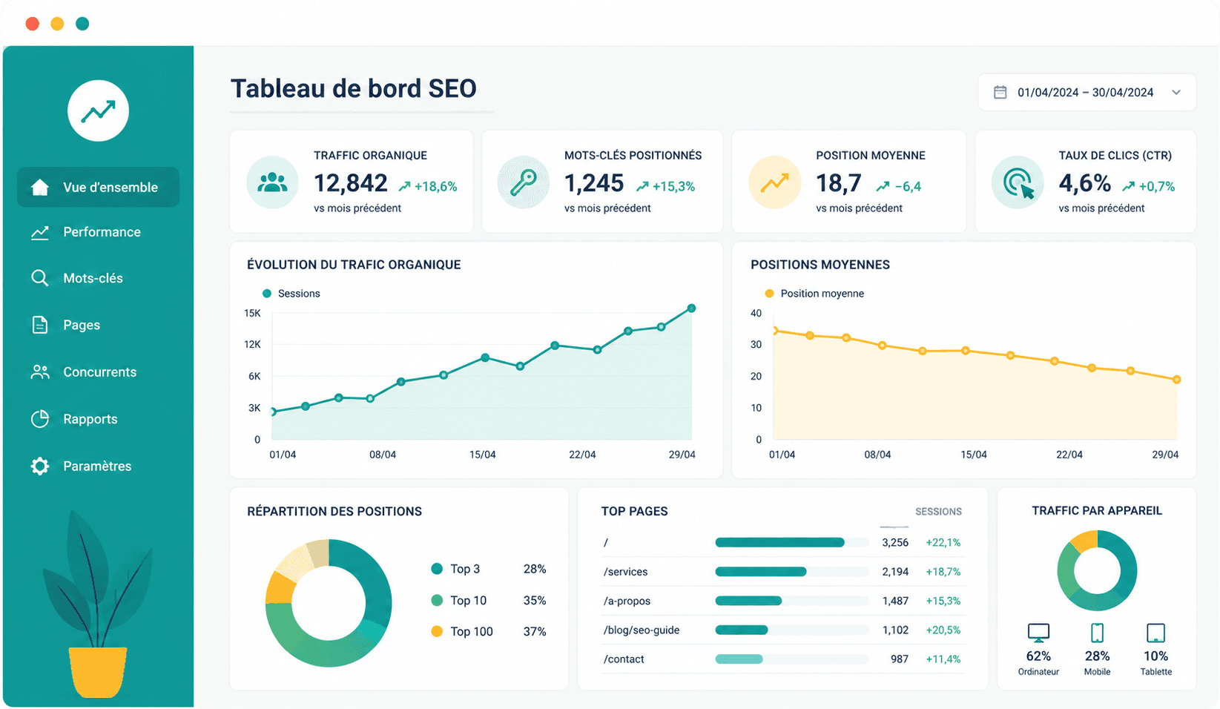Click the 18,7 position moyenne value
This screenshot has width=1220, height=709.
coord(839,183)
